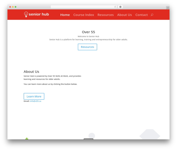Reload page with browser refresh icon

pos(115,7)
